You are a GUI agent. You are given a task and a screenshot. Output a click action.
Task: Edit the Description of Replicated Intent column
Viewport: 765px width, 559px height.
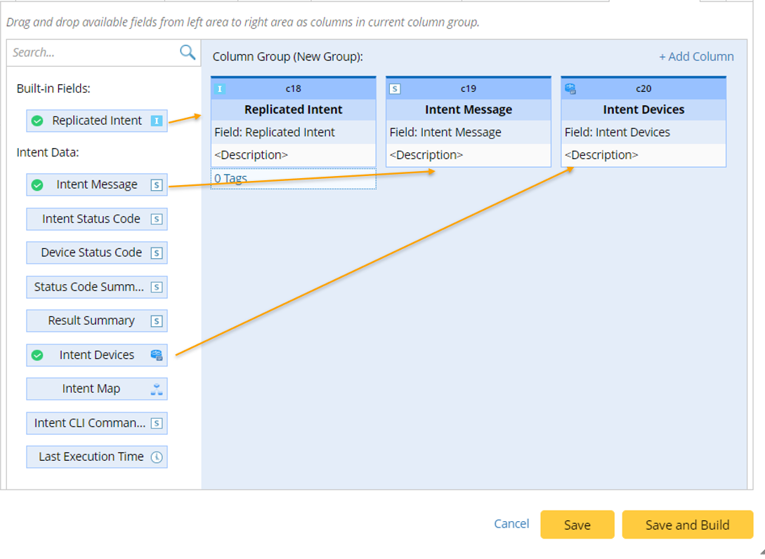[251, 155]
